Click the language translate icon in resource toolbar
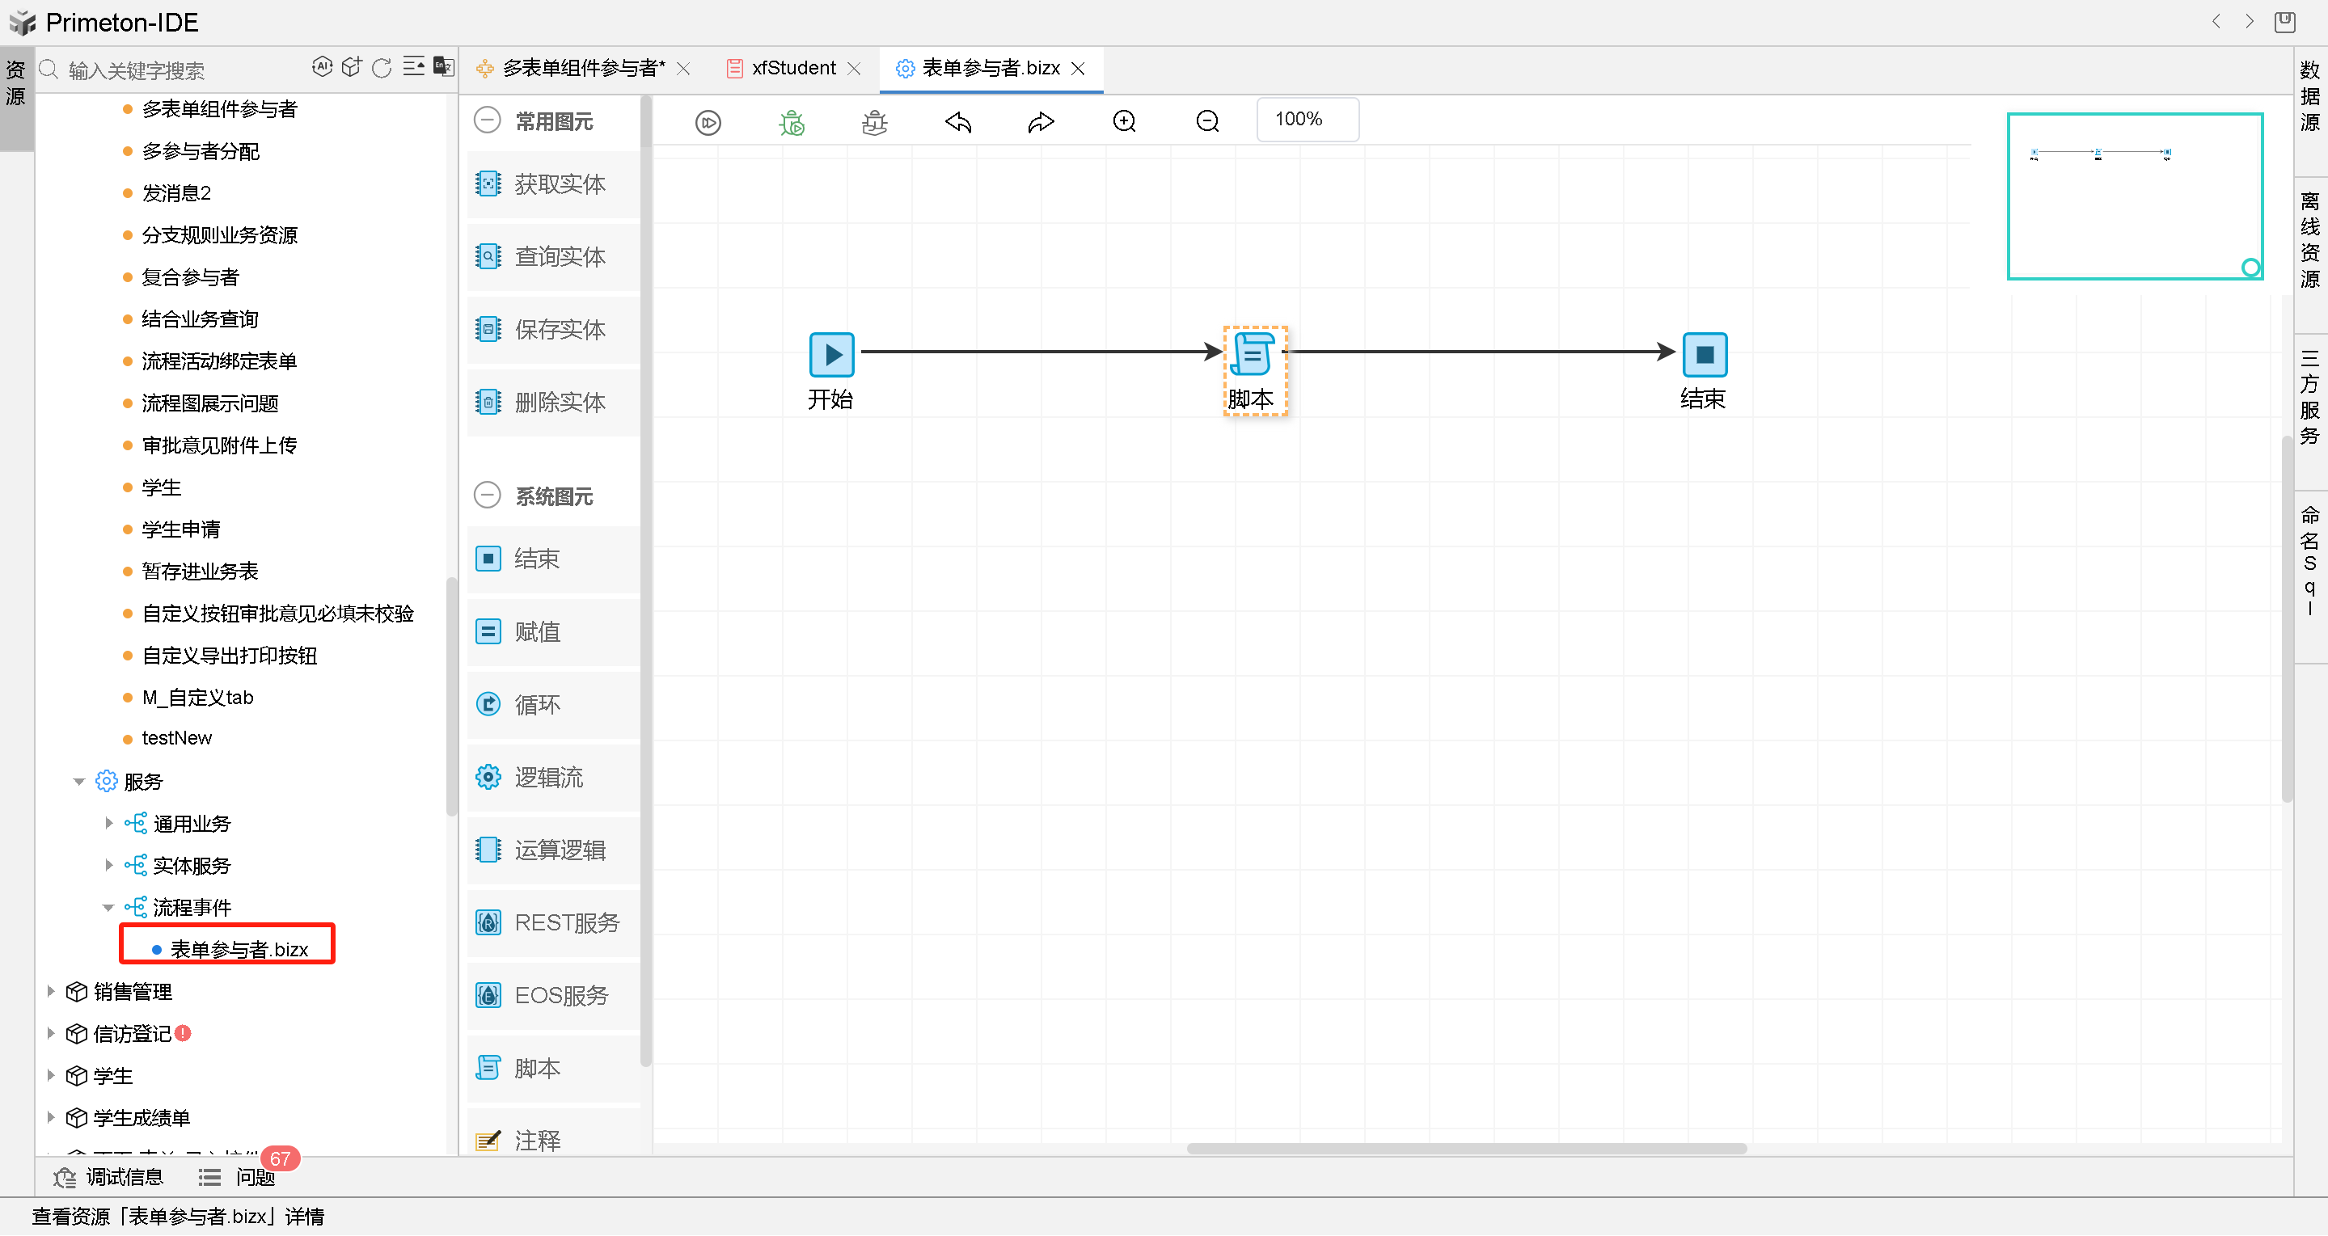Image resolution: width=2328 pixels, height=1236 pixels. coord(443,67)
